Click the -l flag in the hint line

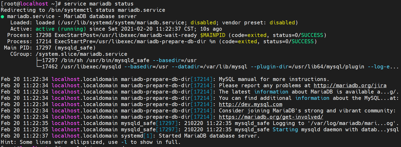[124, 142]
